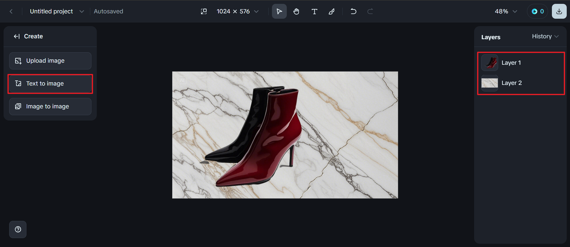Click the canvas resize icon
570x247 pixels.
(x=204, y=11)
